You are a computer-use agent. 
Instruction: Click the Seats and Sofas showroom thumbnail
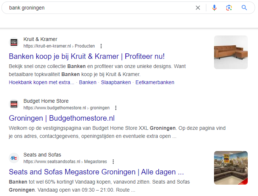click(x=231, y=168)
